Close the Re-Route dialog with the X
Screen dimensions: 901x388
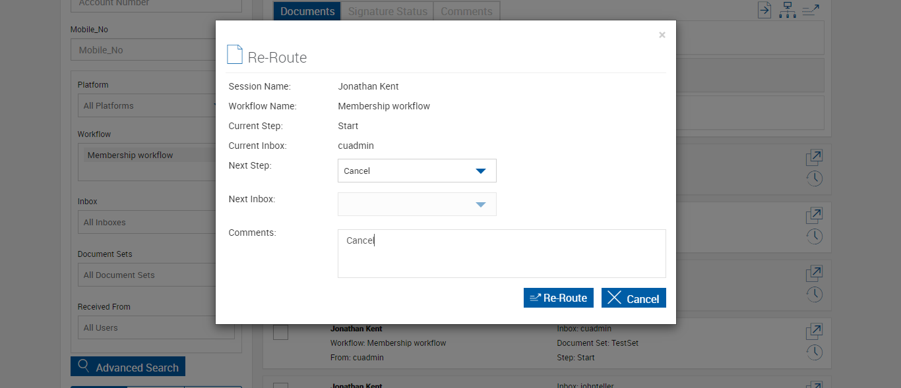click(662, 36)
